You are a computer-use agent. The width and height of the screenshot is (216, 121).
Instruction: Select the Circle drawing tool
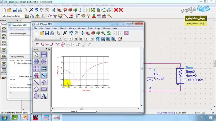coord(36,96)
